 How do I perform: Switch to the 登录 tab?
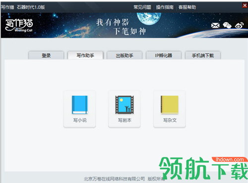(x=46, y=55)
